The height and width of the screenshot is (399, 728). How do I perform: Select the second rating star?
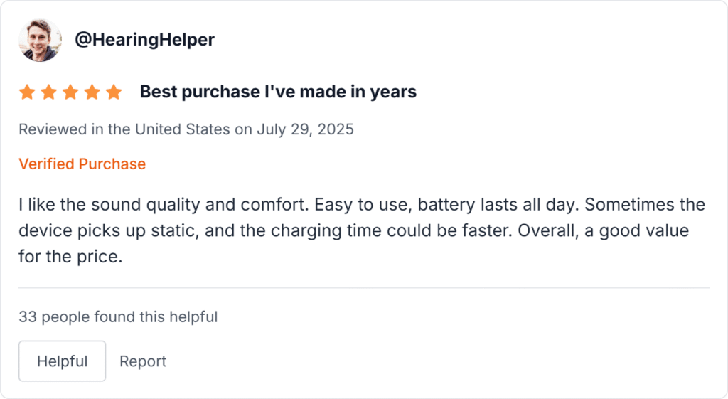tap(48, 92)
